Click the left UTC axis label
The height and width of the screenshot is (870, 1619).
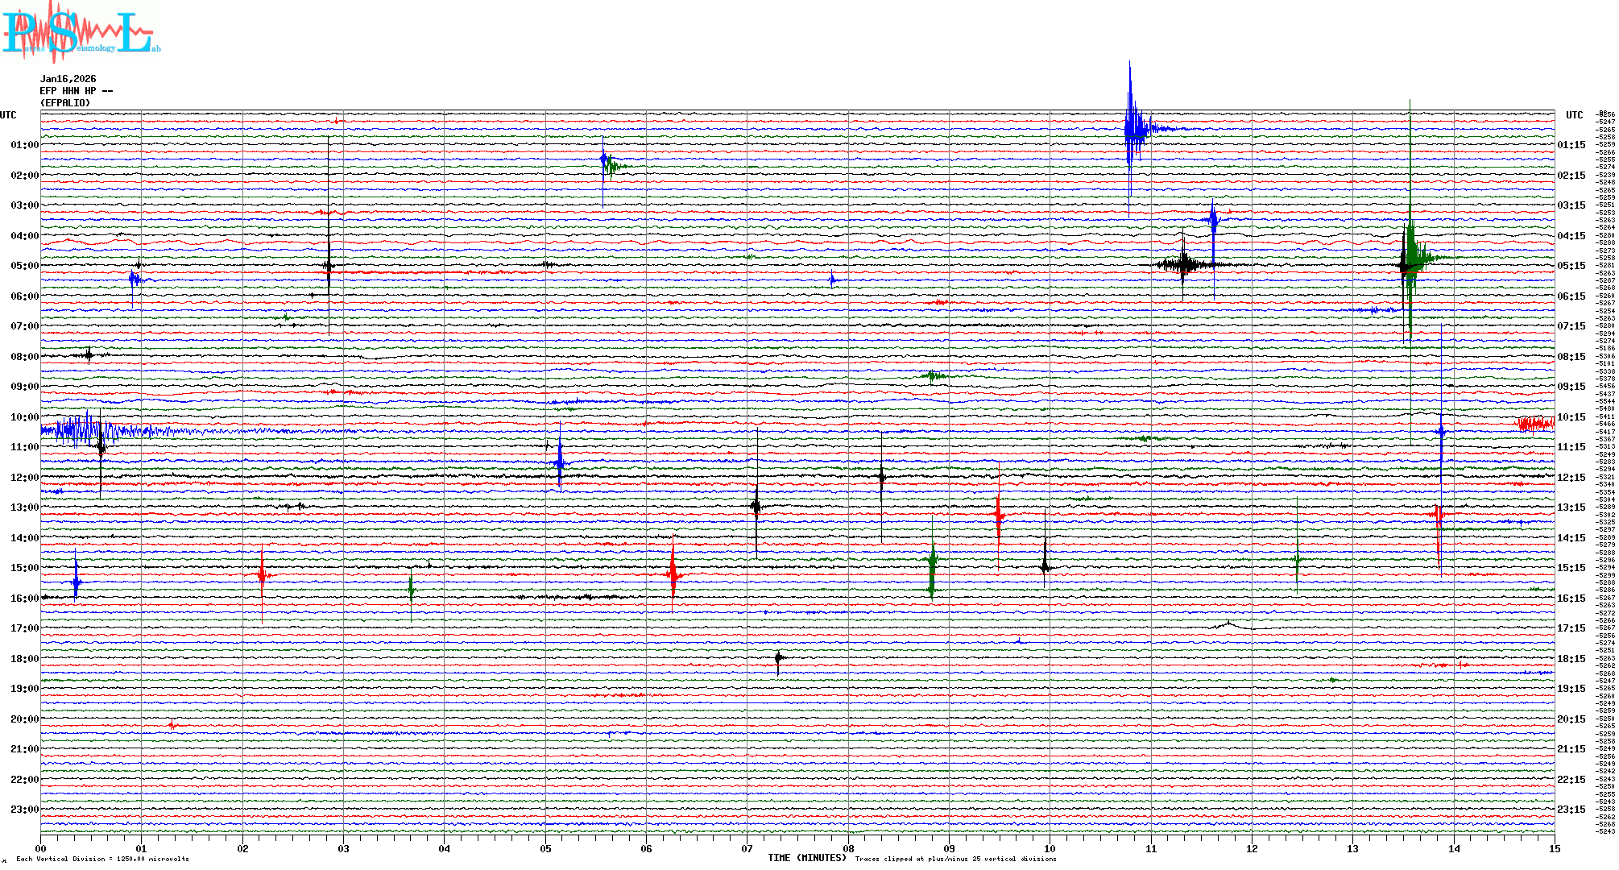coord(8,115)
